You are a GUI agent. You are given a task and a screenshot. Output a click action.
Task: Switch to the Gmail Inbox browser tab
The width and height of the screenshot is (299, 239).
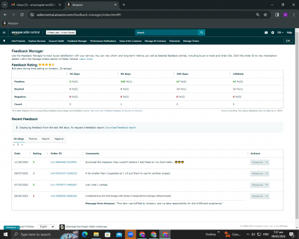click(x=36, y=5)
